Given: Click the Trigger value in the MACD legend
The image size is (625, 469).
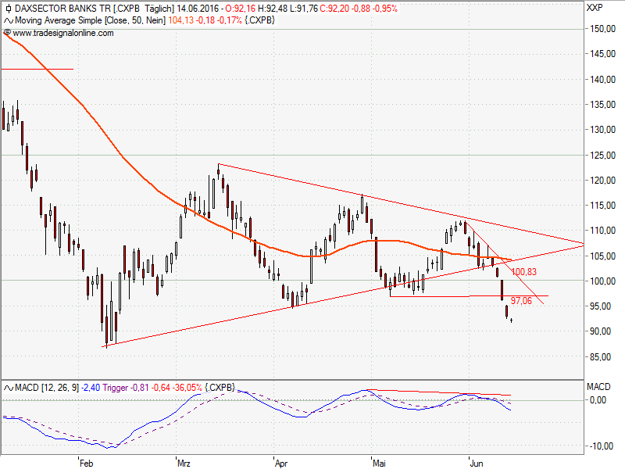Looking at the screenshot, I should click(123, 387).
